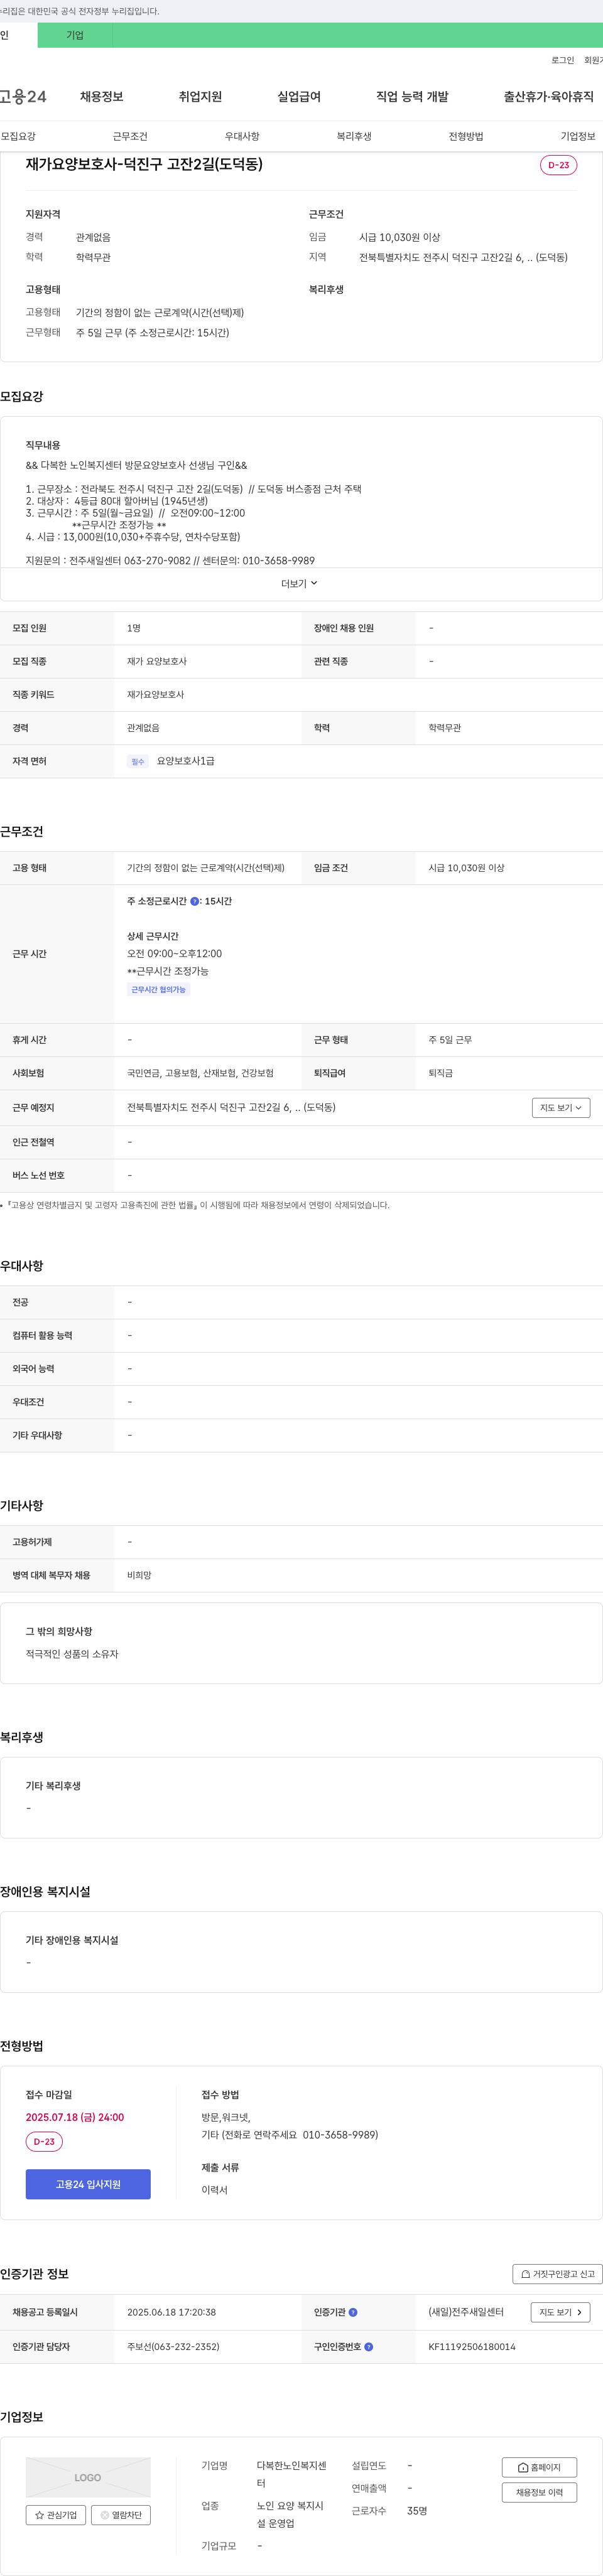The image size is (603, 2576).
Task: Click the 시급 10,030원 이상 value in the 임금 조건 row
Action: tap(466, 868)
